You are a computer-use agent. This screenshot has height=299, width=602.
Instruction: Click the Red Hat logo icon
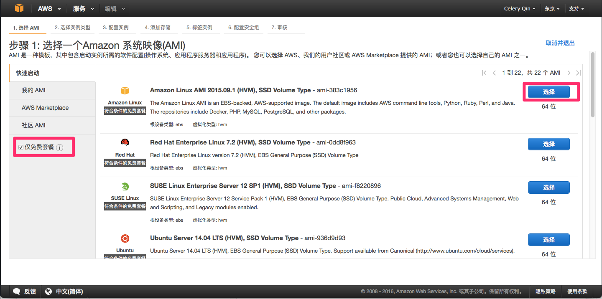125,142
